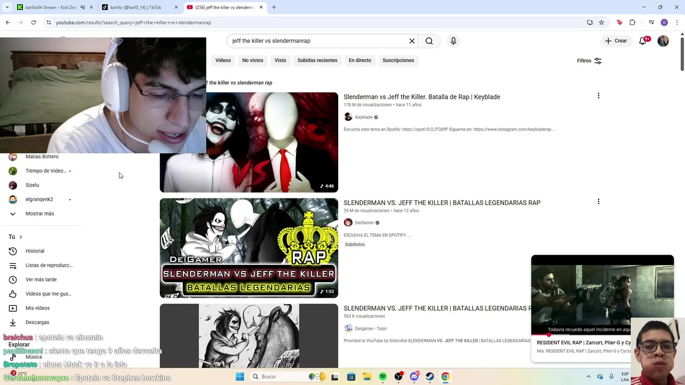
Task: Play the DeiGamer 1:53 video thumbnail
Action: [x=249, y=248]
